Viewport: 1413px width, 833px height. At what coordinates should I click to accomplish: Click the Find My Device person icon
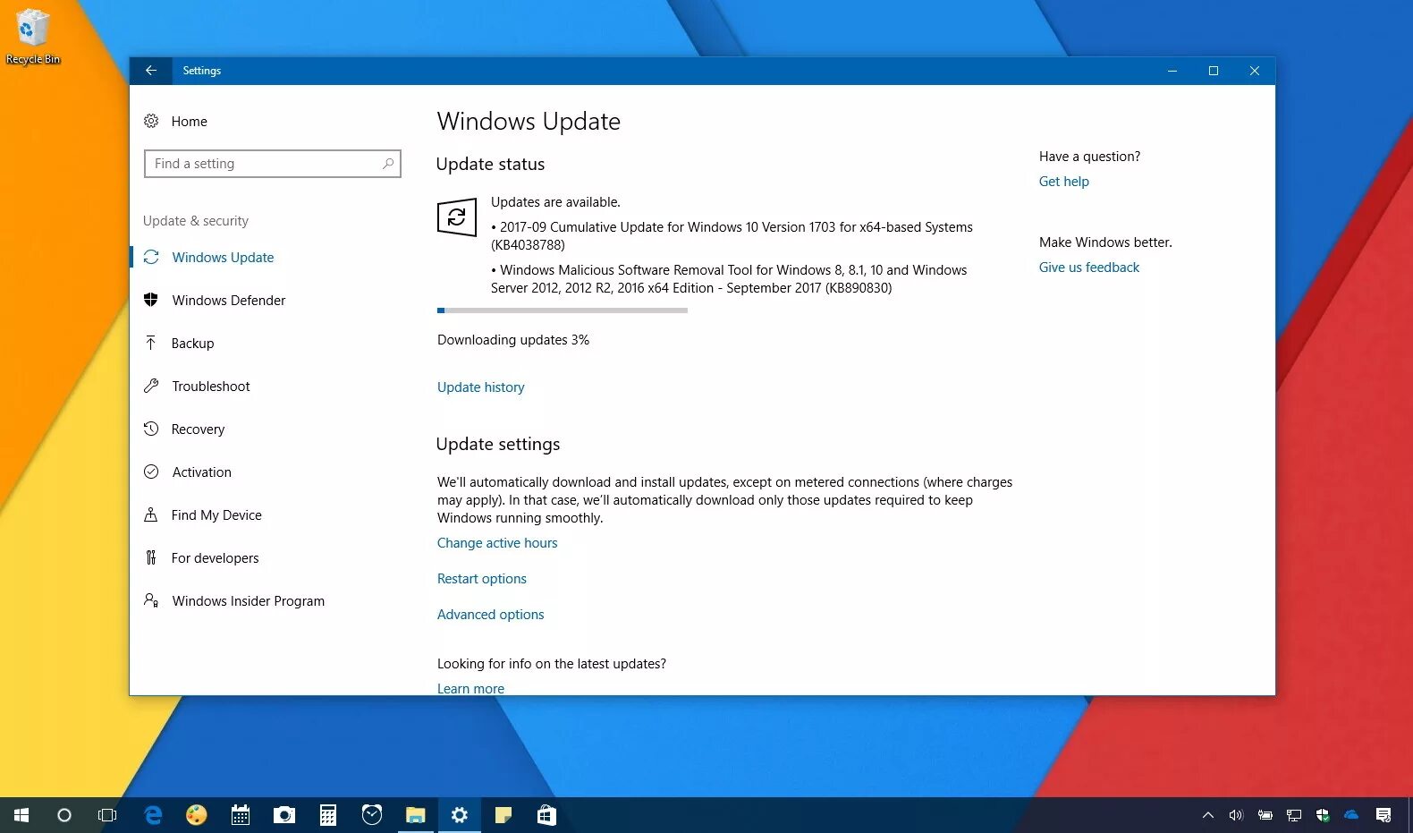point(151,514)
